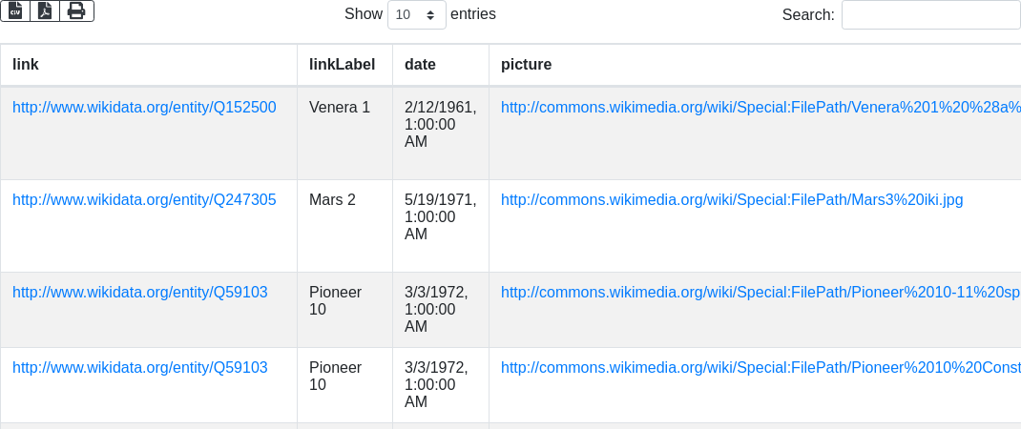Select the Mars 2 label cell
The width and height of the screenshot is (1021, 429).
click(x=332, y=200)
